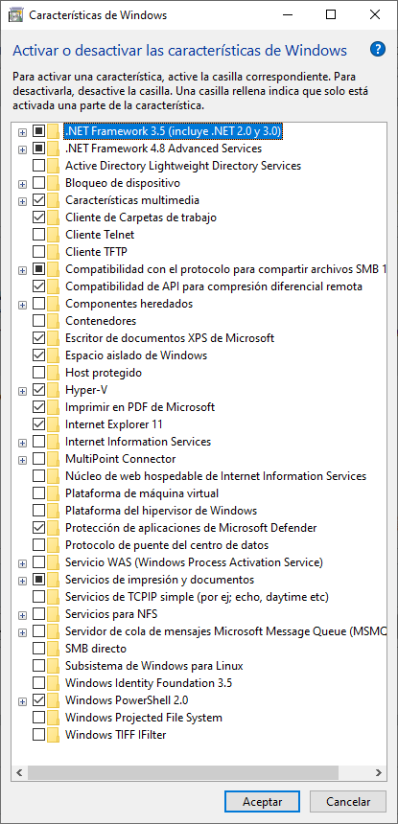Expand Servicios de impresión y documentos
The width and height of the screenshot is (398, 824).
[x=22, y=582]
